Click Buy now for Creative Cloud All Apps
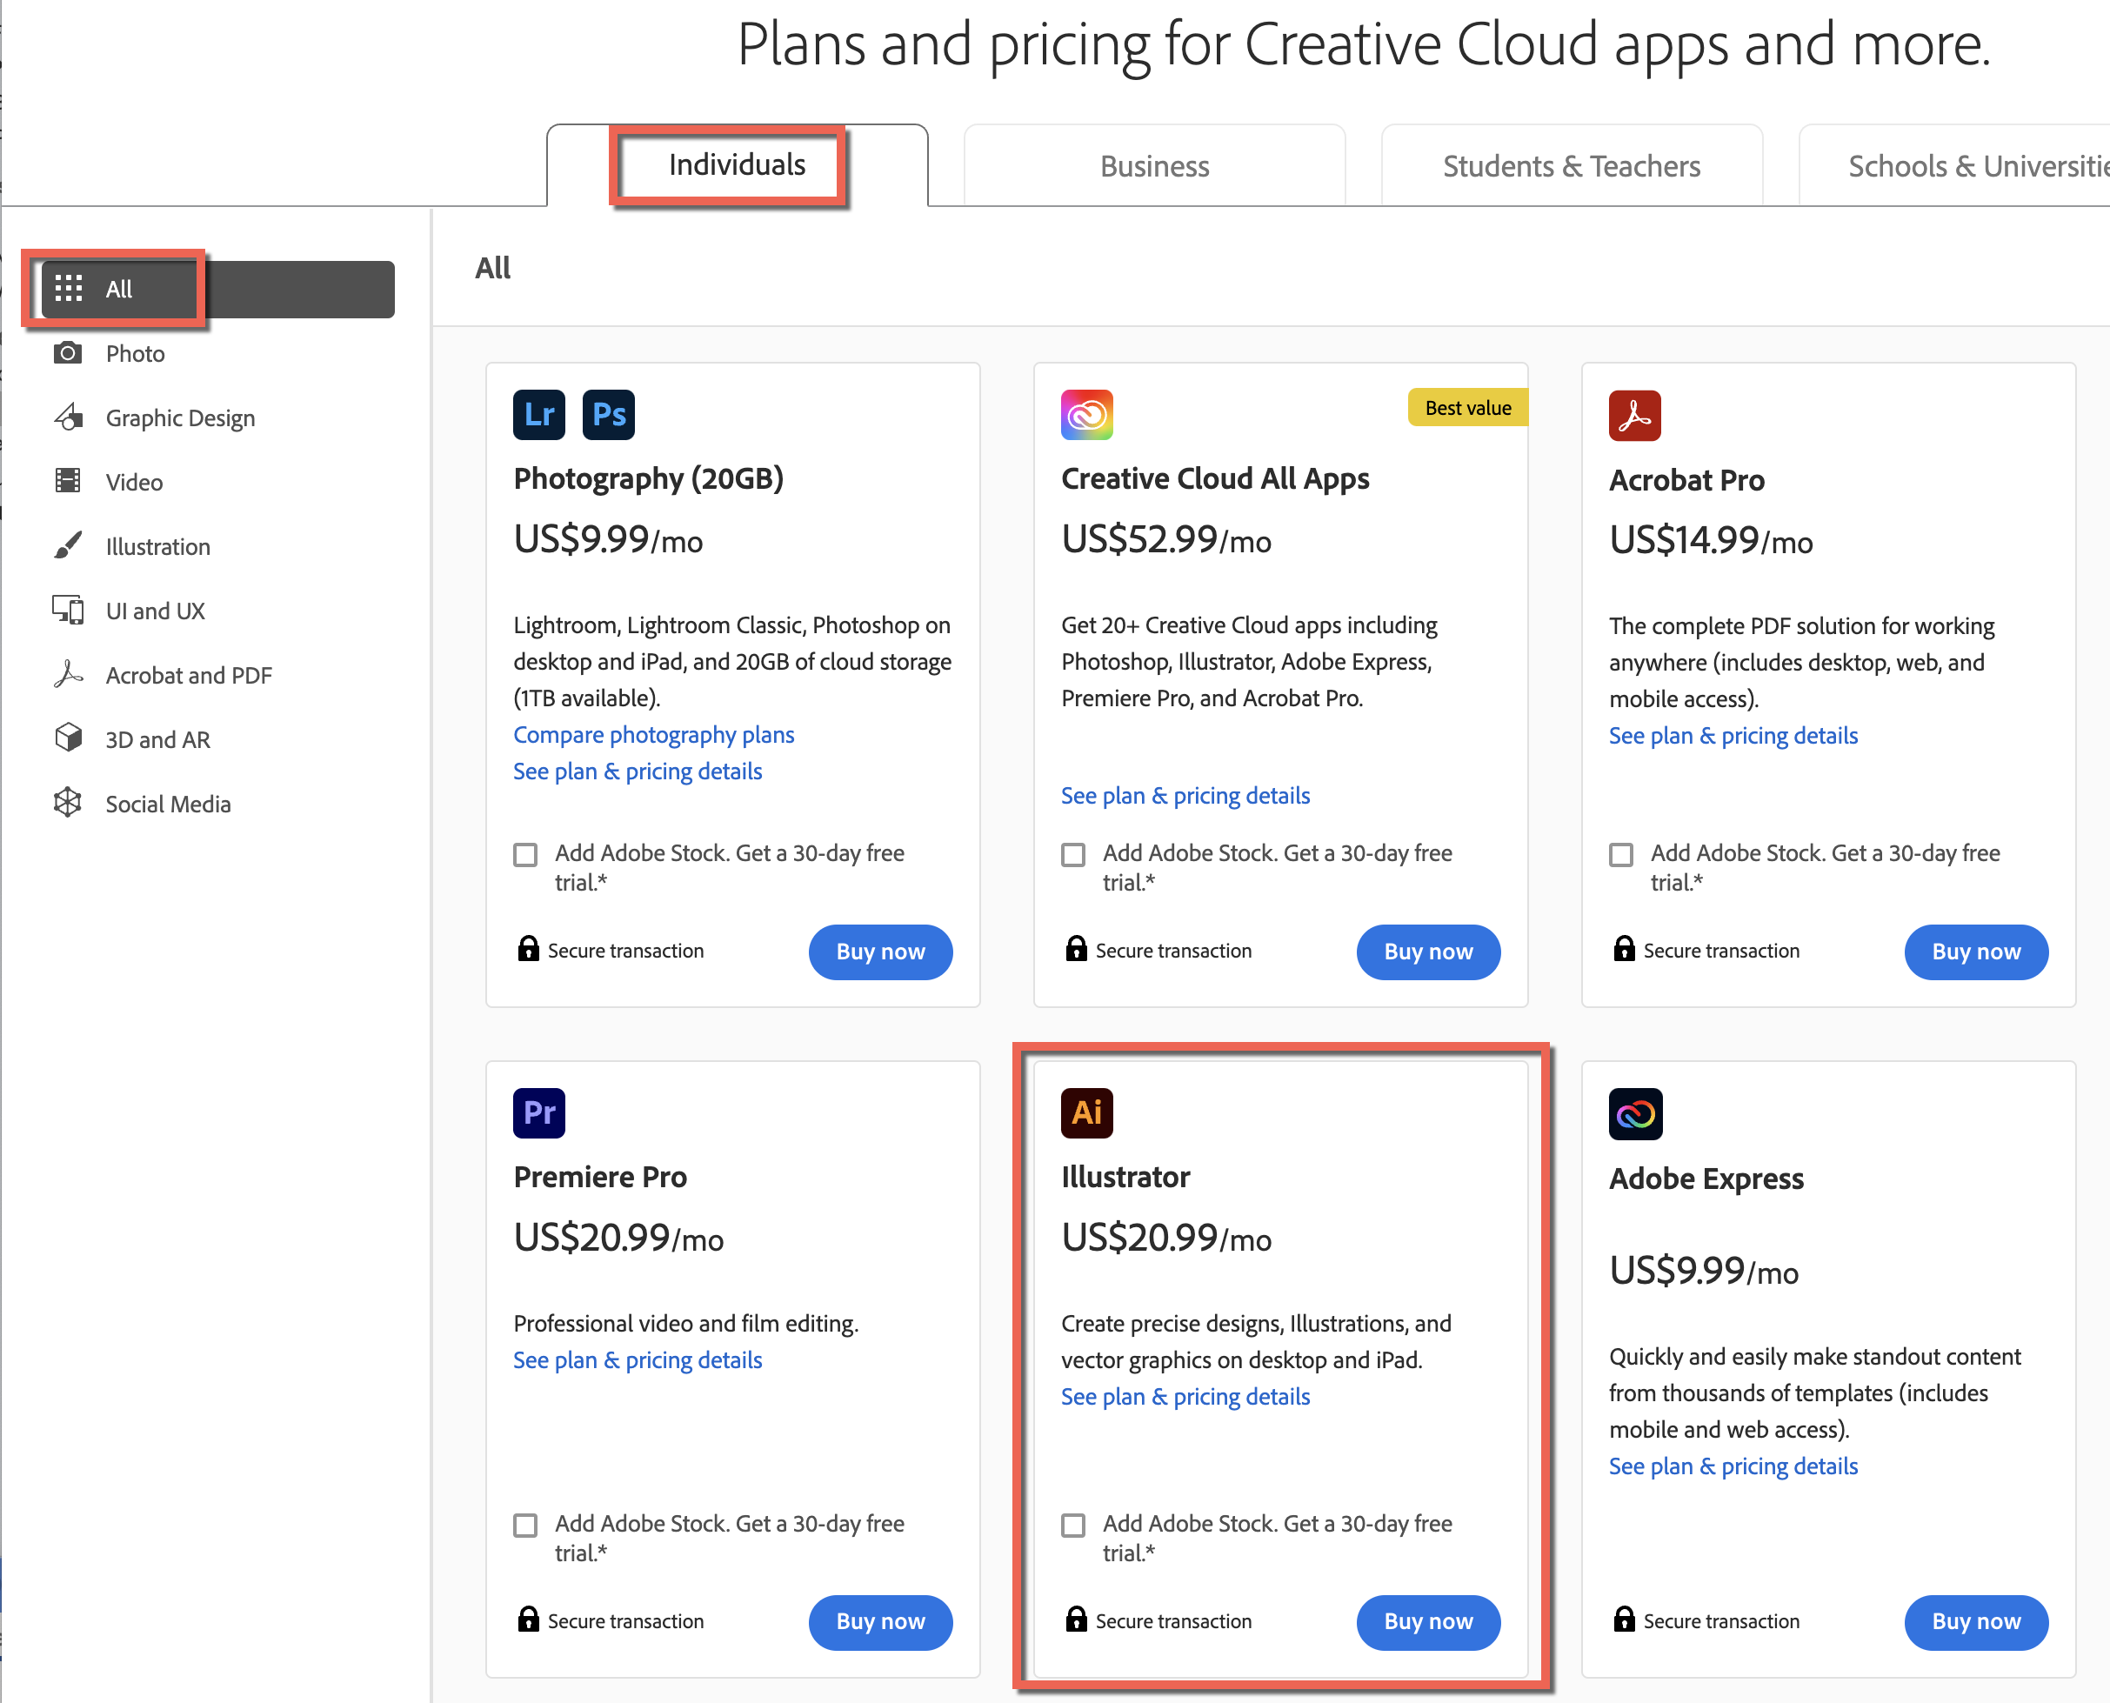The height and width of the screenshot is (1703, 2110). [1428, 951]
